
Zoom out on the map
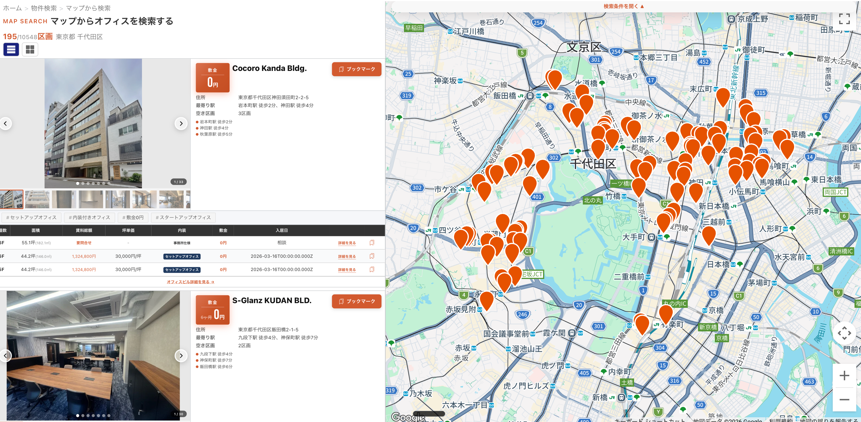[x=844, y=400]
